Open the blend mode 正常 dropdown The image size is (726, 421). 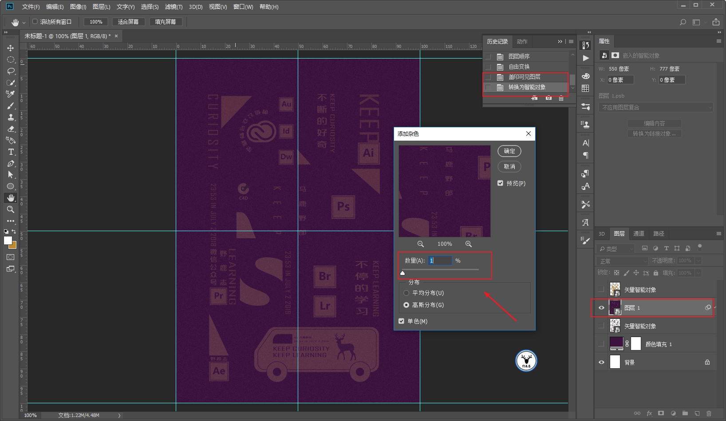tap(623, 261)
